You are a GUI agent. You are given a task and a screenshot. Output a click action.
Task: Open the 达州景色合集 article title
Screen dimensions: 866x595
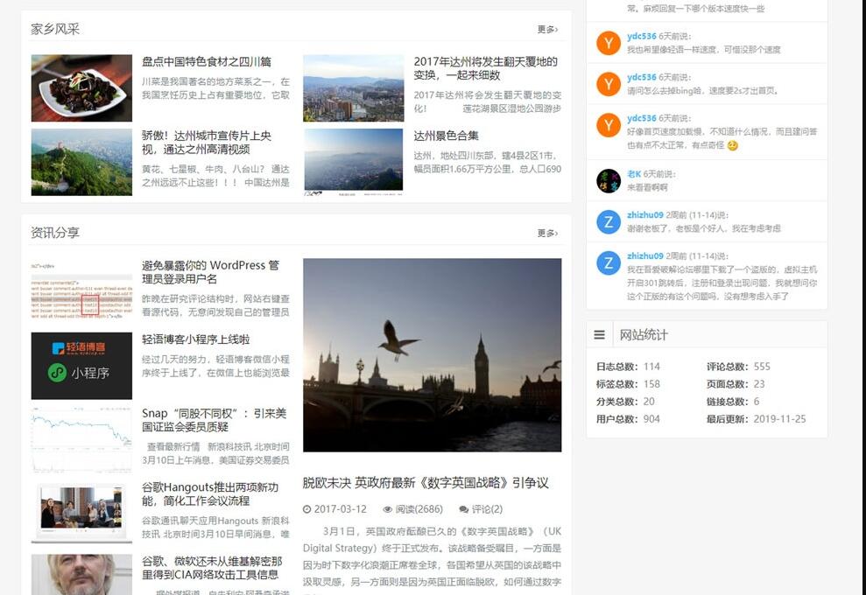(447, 136)
